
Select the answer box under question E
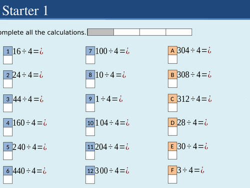click(x=172, y=155)
